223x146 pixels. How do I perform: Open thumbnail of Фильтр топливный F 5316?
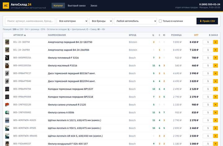pyautogui.click(x=7, y=58)
